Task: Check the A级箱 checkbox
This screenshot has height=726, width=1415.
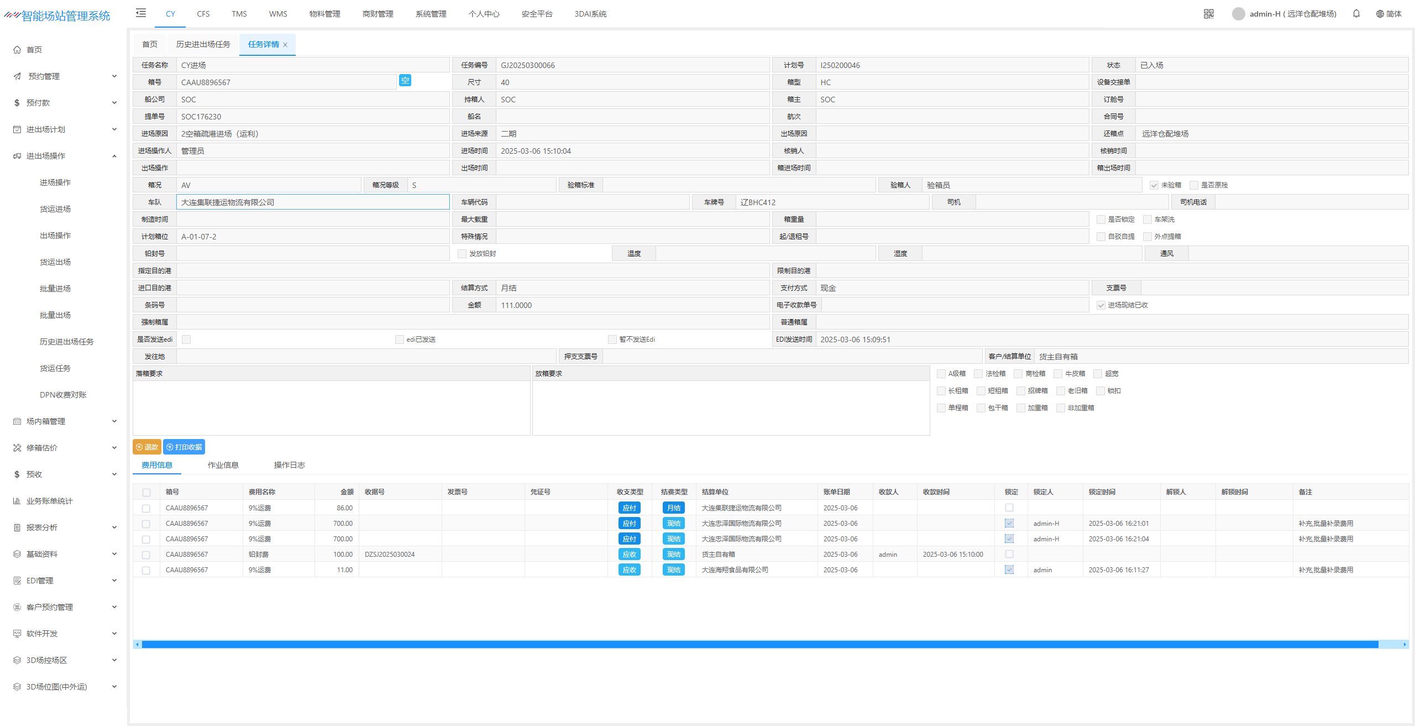Action: pyautogui.click(x=941, y=374)
